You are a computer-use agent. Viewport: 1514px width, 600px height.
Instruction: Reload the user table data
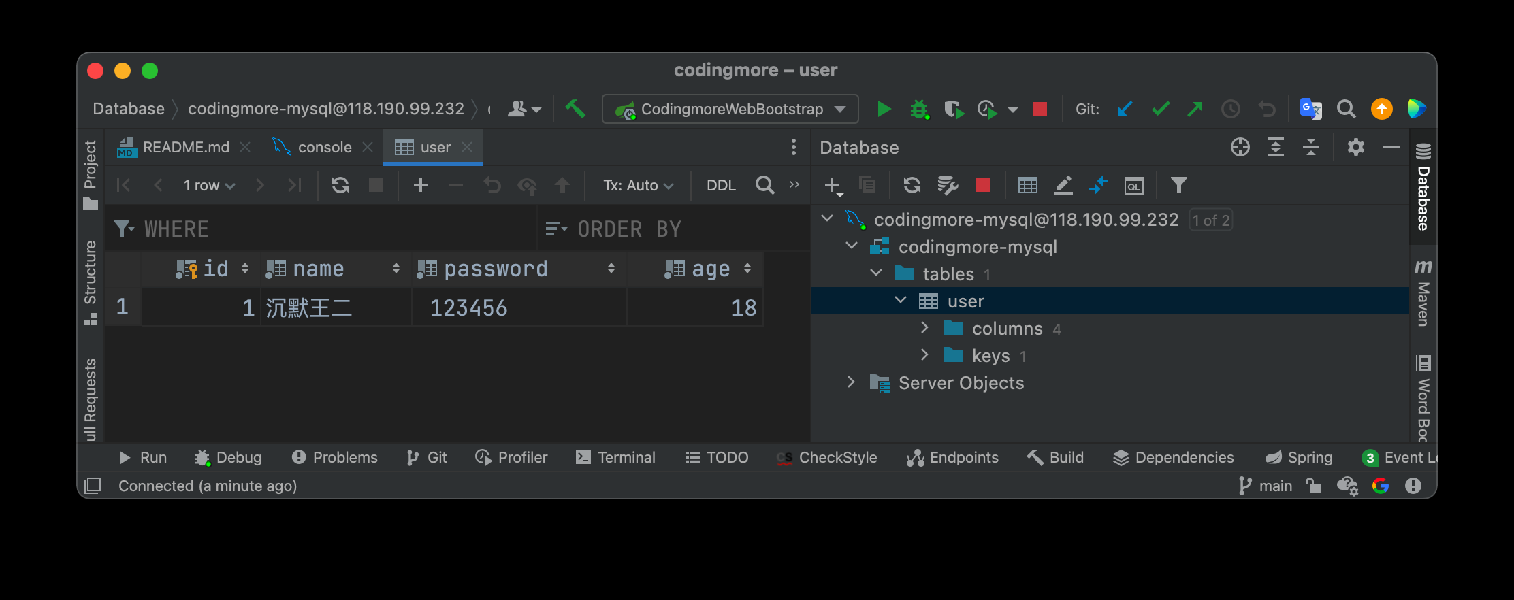pyautogui.click(x=340, y=185)
